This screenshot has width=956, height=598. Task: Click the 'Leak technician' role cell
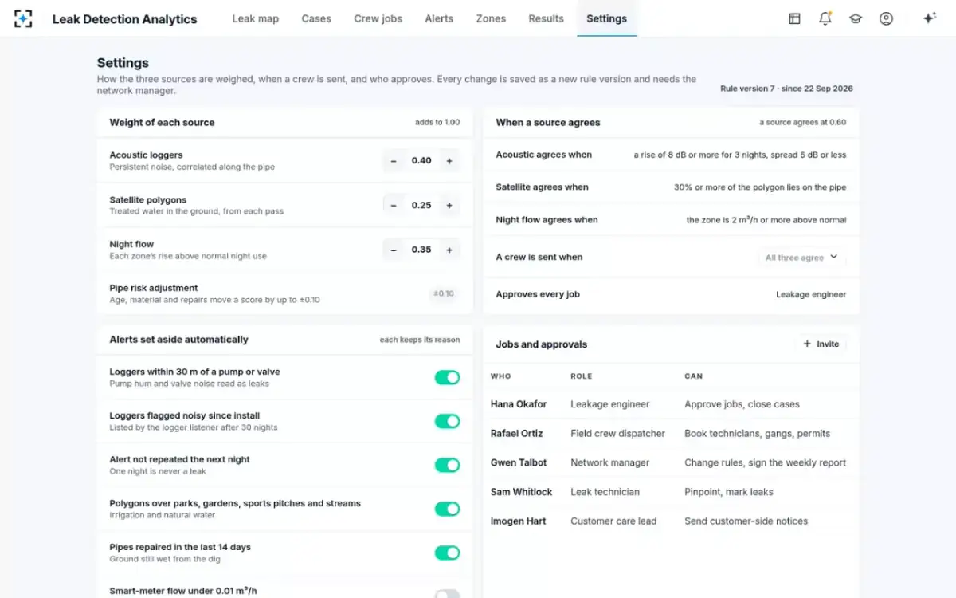pos(605,492)
